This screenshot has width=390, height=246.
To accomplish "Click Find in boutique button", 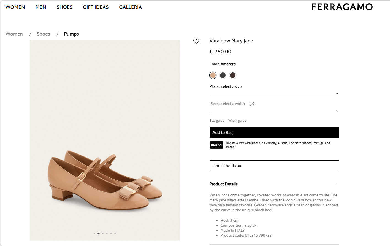I will 274,166.
